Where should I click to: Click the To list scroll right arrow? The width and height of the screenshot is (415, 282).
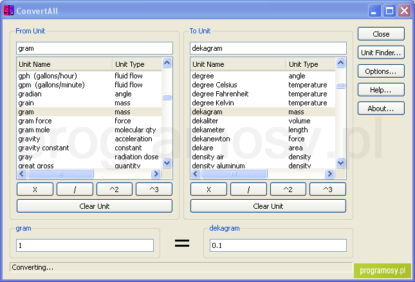pyautogui.click(x=329, y=173)
